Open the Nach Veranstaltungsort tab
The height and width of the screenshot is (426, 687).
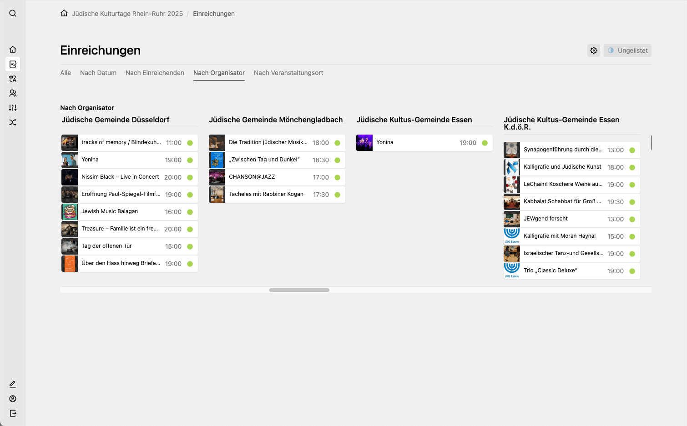click(288, 73)
